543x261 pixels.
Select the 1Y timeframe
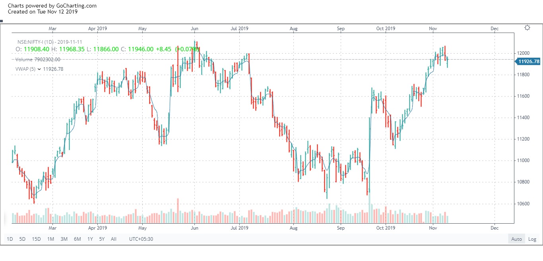(x=90, y=239)
